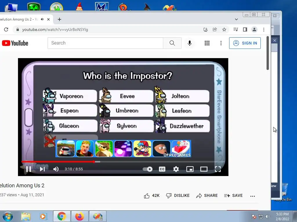This screenshot has height=222, width=297.
Task: Click the network tray icon
Action: 261,217
